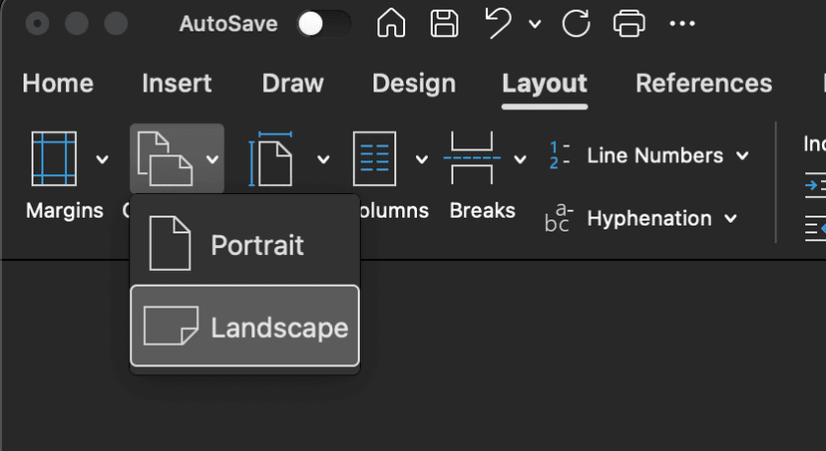This screenshot has width=826, height=451.
Task: Click the Redo circular arrow icon
Action: (x=576, y=23)
